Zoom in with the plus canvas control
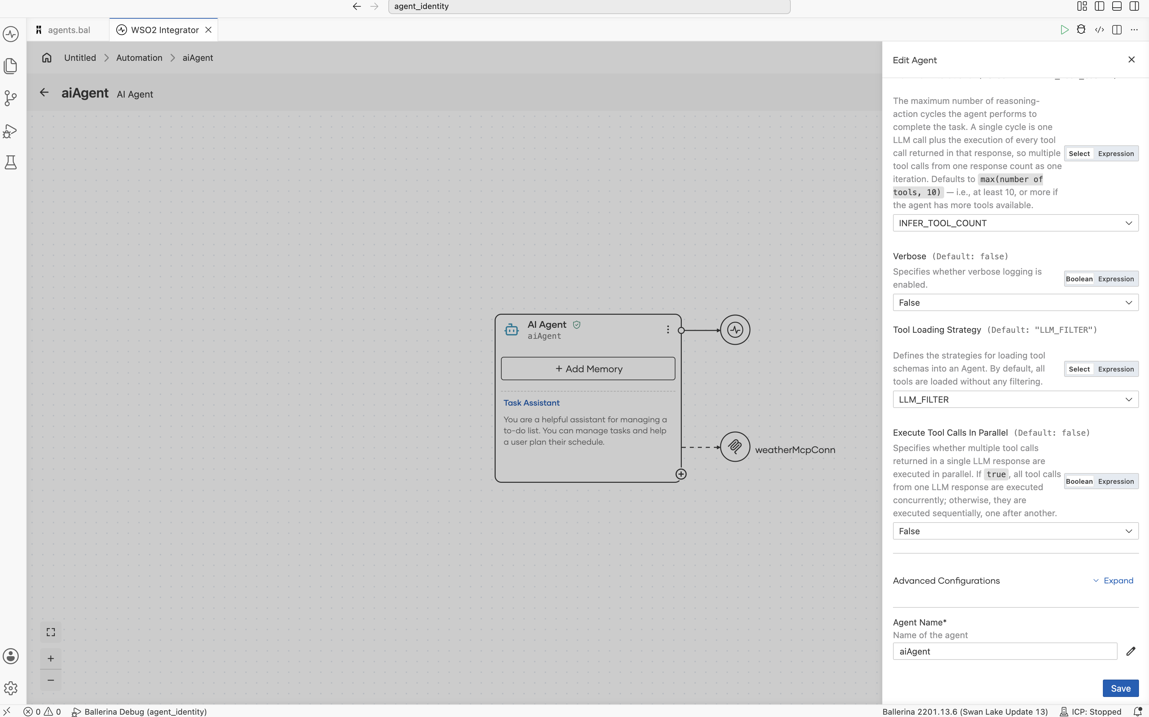Screen dimensions: 1149x717 coord(51,659)
